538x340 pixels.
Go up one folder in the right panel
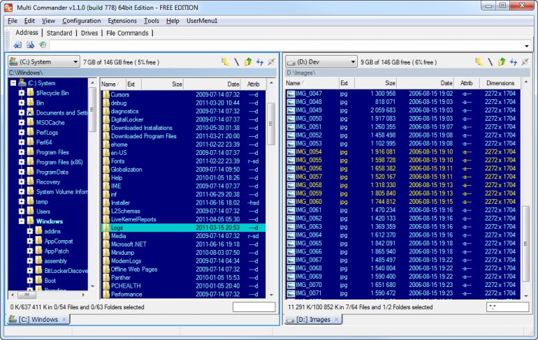502,62
